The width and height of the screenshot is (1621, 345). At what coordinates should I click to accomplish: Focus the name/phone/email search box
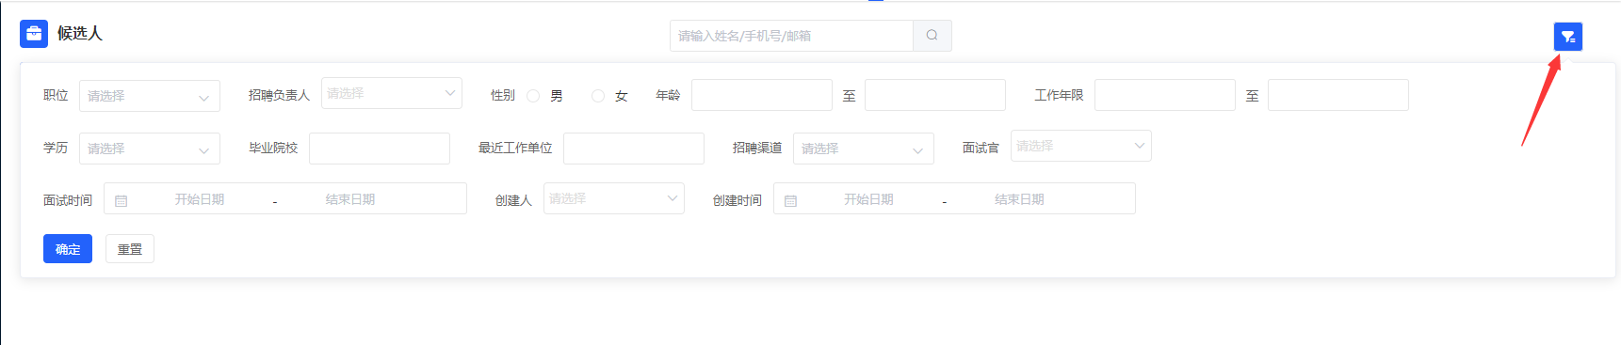pos(792,36)
